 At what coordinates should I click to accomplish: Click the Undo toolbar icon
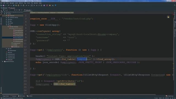coord(9,5)
